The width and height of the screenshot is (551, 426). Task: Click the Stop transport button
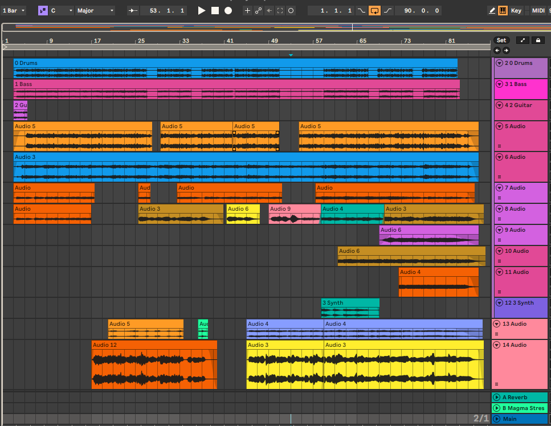click(215, 10)
